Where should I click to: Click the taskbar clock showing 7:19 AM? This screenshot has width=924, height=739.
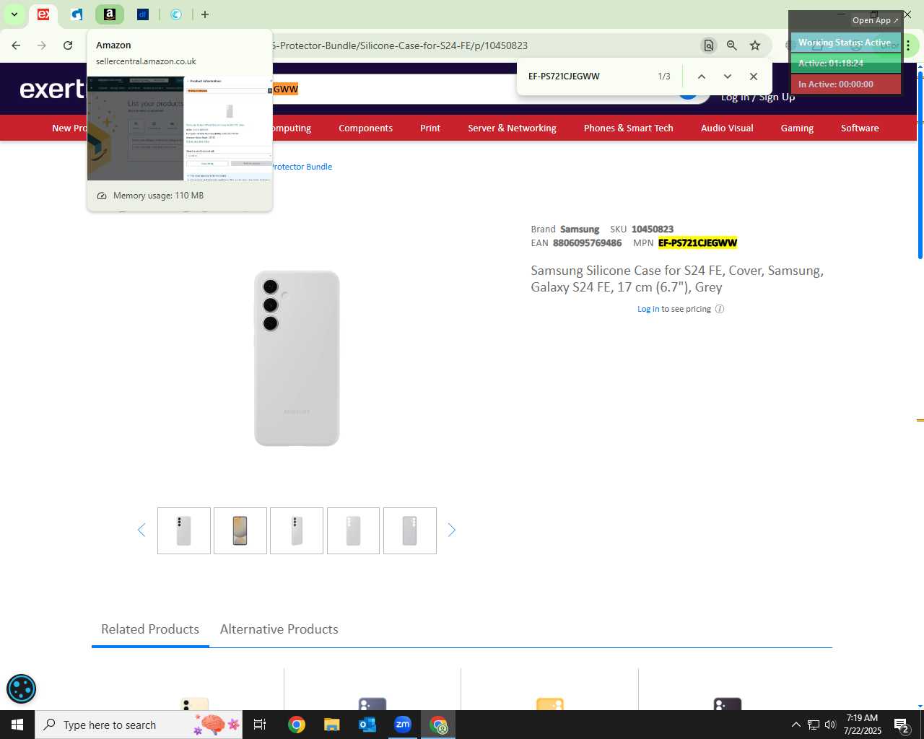(x=863, y=725)
